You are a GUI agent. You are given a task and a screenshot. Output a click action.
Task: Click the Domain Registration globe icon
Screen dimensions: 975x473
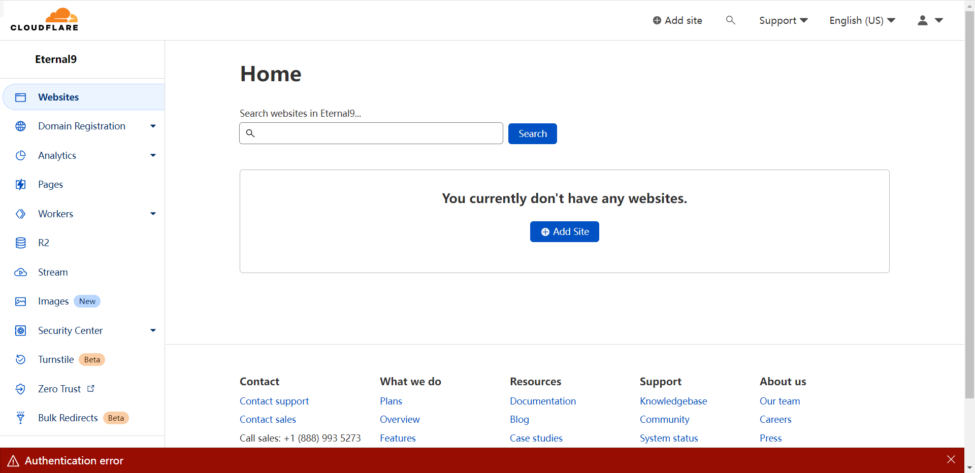20,126
